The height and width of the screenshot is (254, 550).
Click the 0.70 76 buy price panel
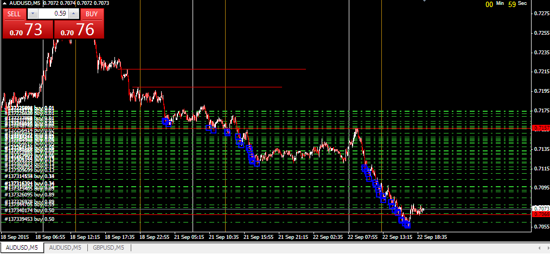click(x=79, y=29)
